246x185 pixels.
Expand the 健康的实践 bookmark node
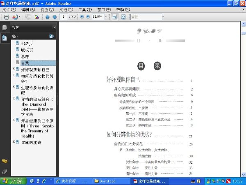(14, 141)
